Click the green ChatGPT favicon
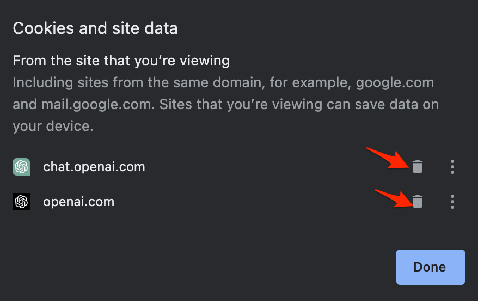 [21, 167]
